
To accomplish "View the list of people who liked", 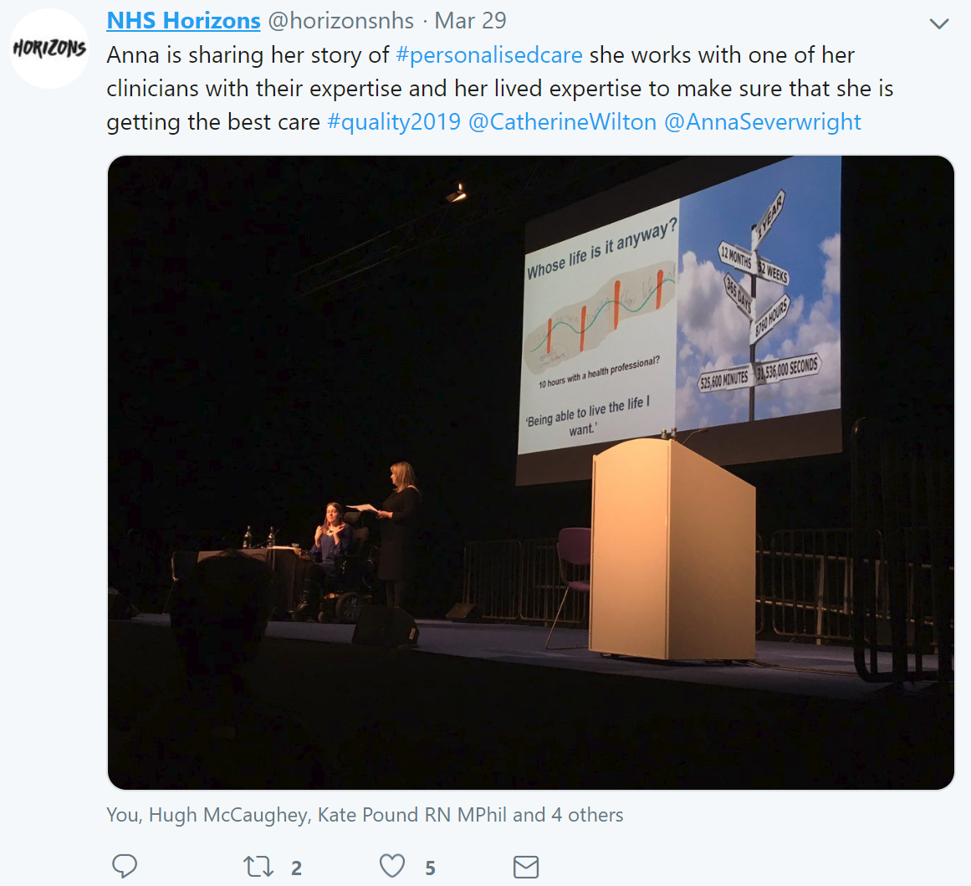I will (x=365, y=815).
